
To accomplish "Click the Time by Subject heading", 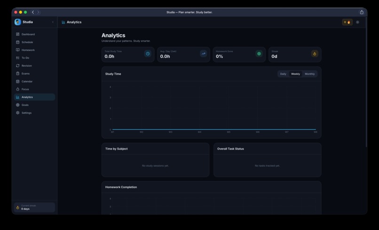I will [116, 149].
